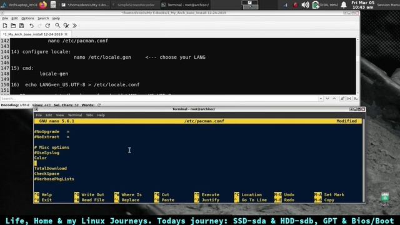
Task: Open the editor Help menu
Action: 56,18
